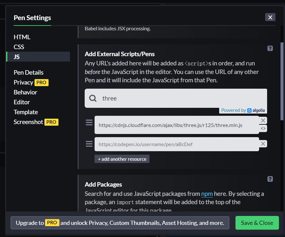The image size is (285, 237).
Task: Switch to the CSS settings tab
Action: (19, 47)
